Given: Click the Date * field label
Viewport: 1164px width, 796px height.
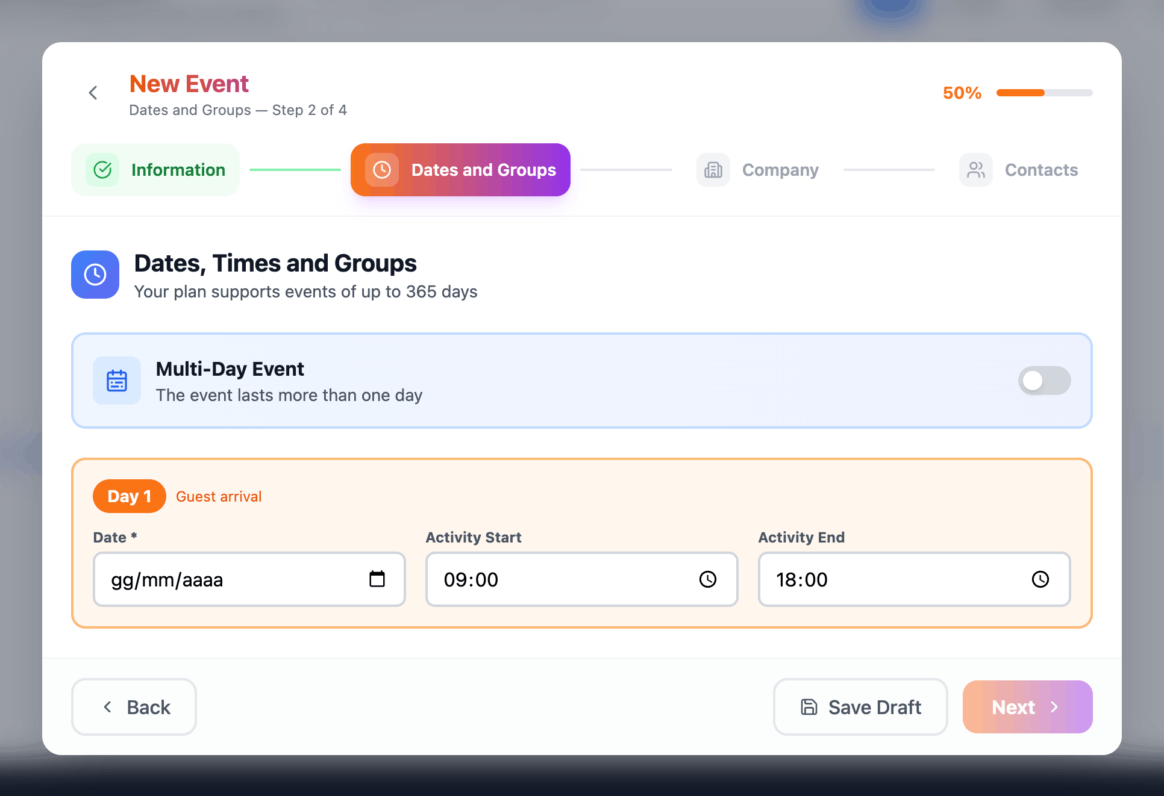Looking at the screenshot, I should 115,537.
